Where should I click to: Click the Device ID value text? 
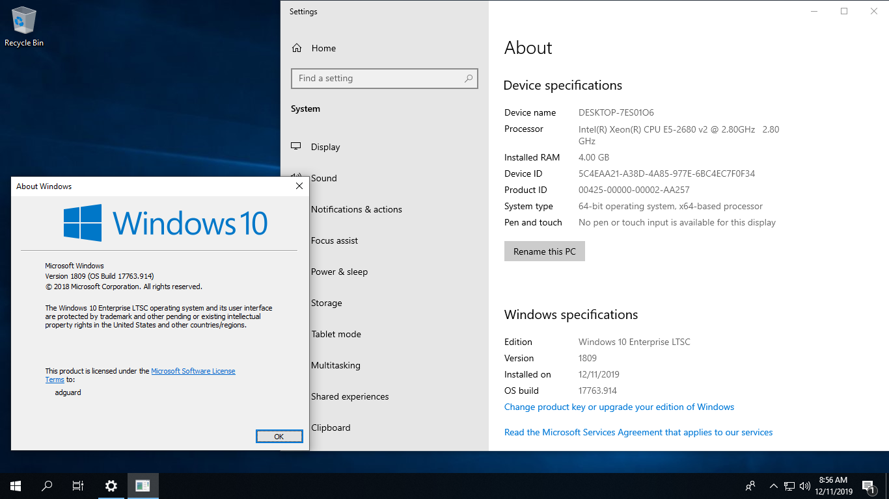click(666, 173)
